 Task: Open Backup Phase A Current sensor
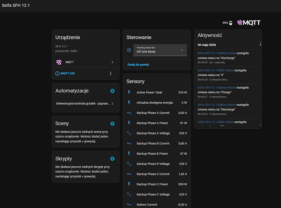point(157,113)
